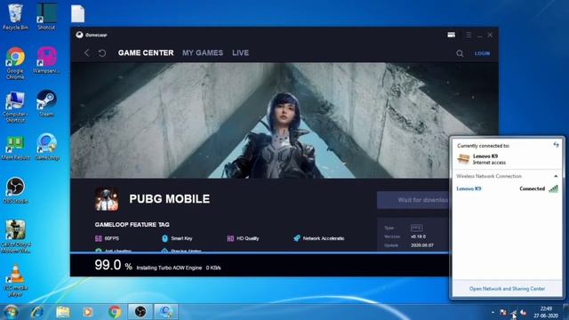Switch to OBS Studio taskbar button
This screenshot has width=569, height=320.
pyautogui.click(x=140, y=312)
